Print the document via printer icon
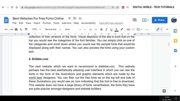This screenshot has width=180, height=101. (x=16, y=29)
